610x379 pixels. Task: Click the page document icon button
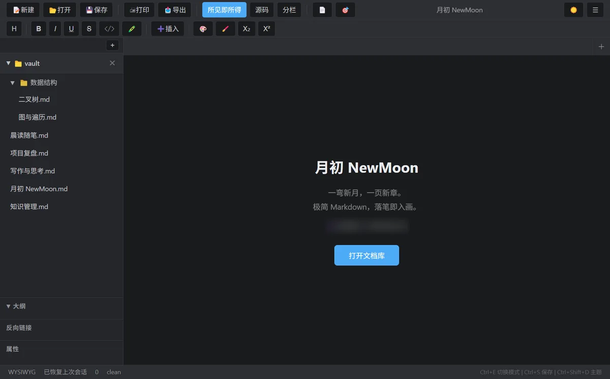tap(322, 10)
